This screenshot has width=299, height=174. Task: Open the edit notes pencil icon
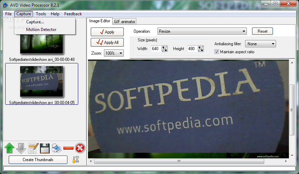coord(33,148)
